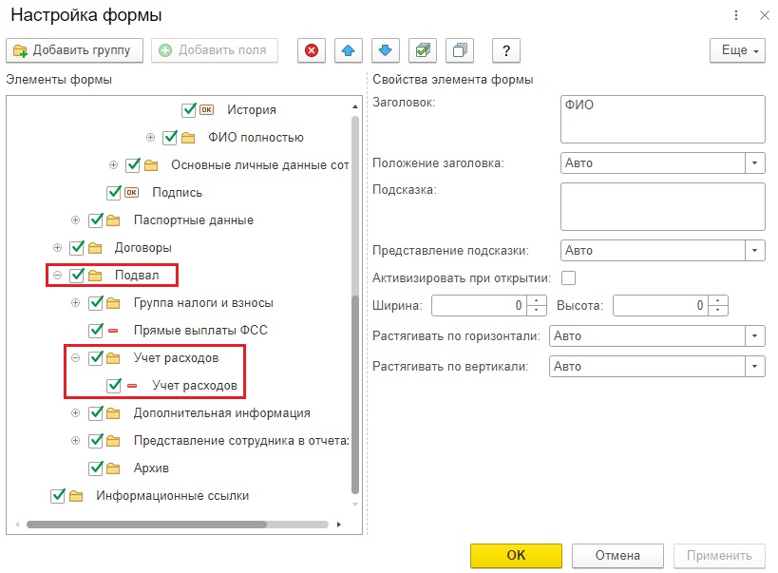
Task: Click OK field icon beside История
Action: [206, 109]
